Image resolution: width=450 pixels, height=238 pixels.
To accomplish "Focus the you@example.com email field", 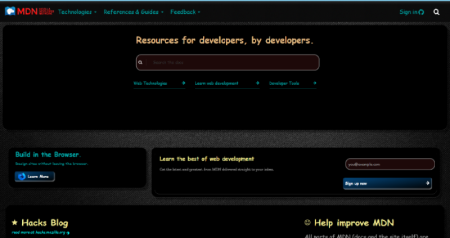I will [x=390, y=164].
